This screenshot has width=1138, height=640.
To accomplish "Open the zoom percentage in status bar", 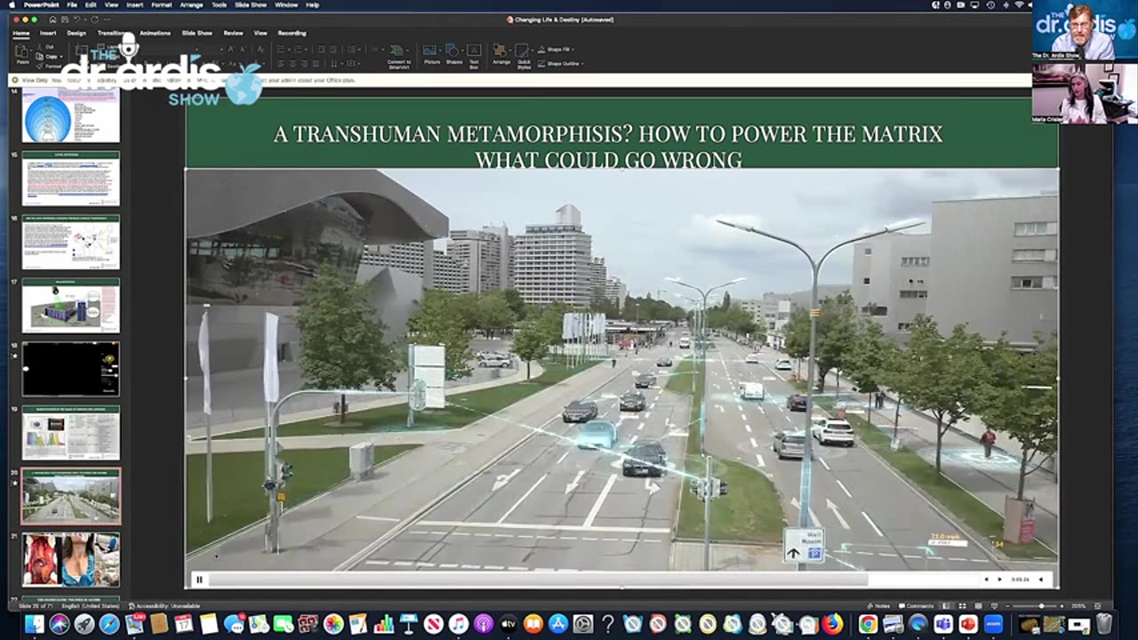I will tap(1078, 606).
